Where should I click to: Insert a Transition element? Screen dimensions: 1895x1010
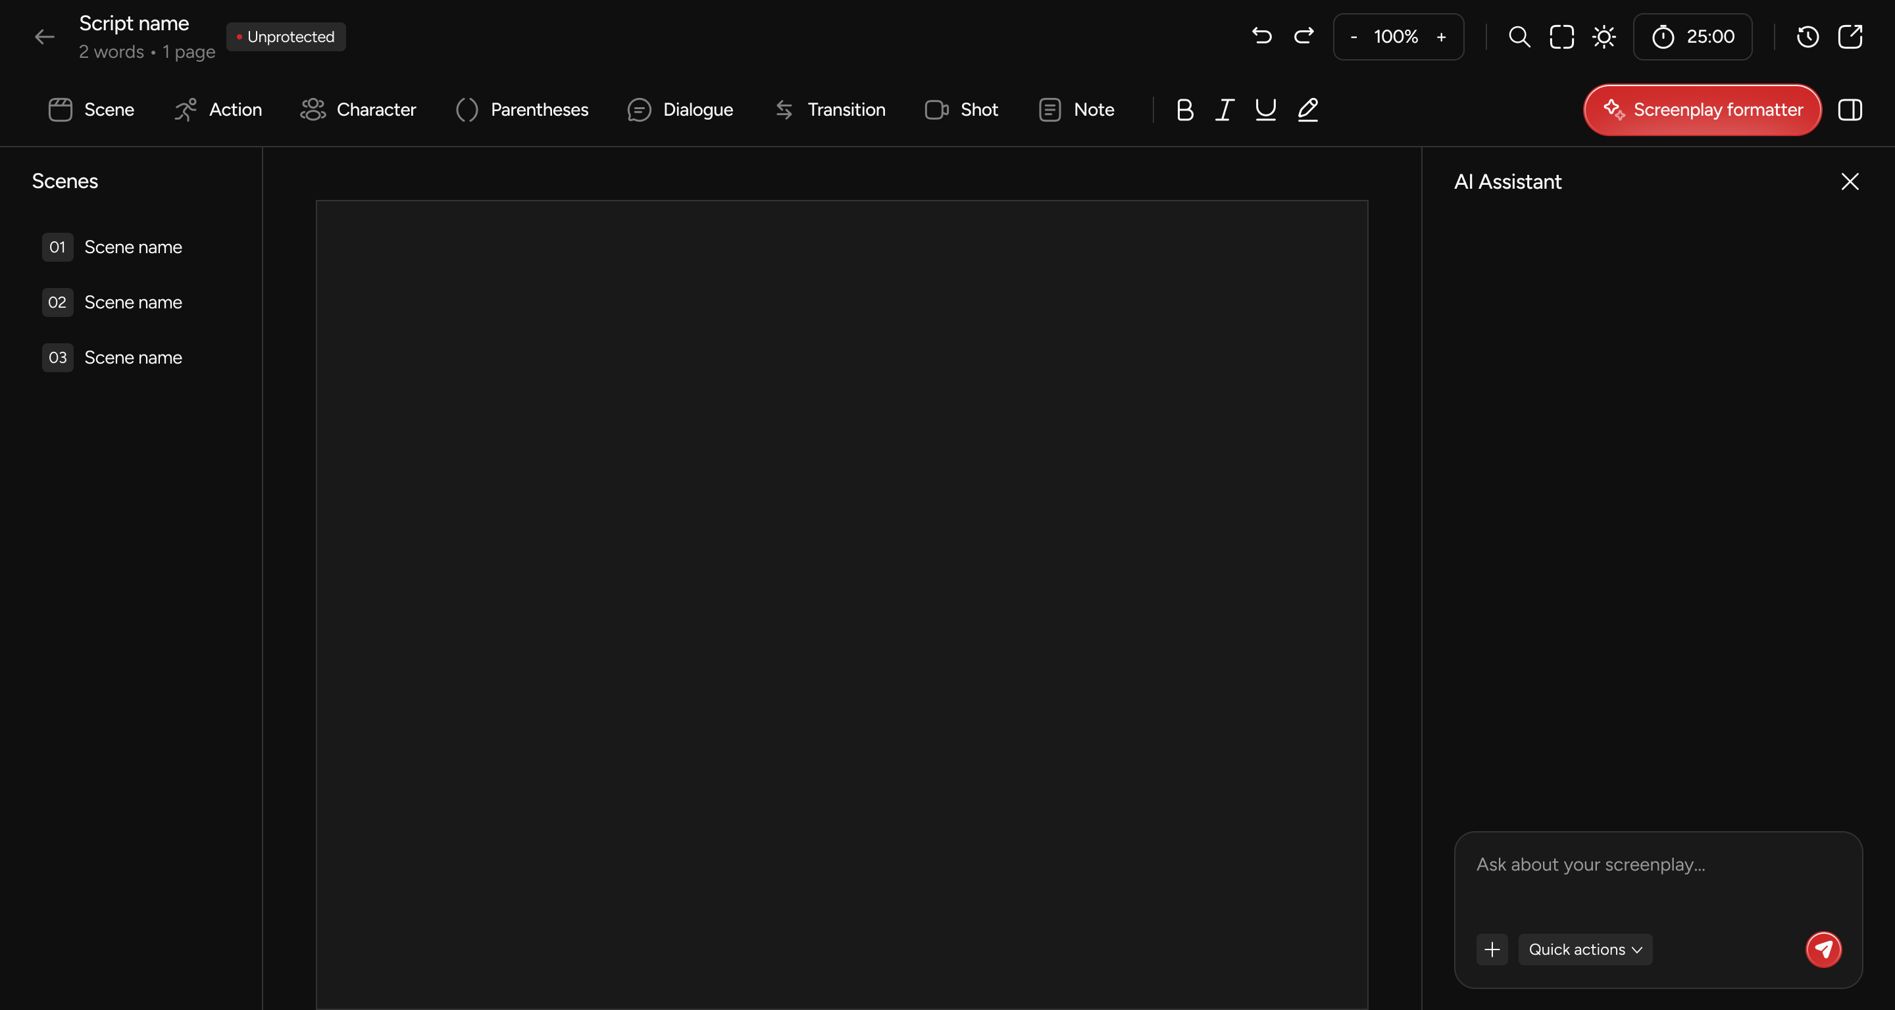[x=830, y=110]
